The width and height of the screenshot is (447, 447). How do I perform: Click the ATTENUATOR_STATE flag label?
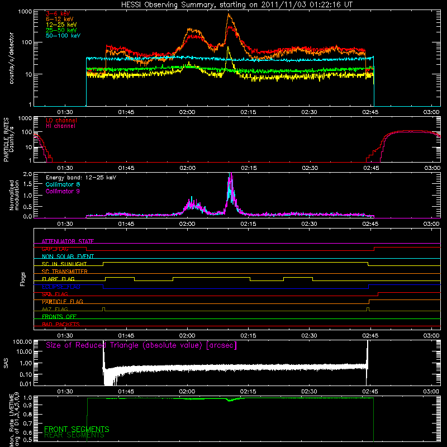coord(68,241)
